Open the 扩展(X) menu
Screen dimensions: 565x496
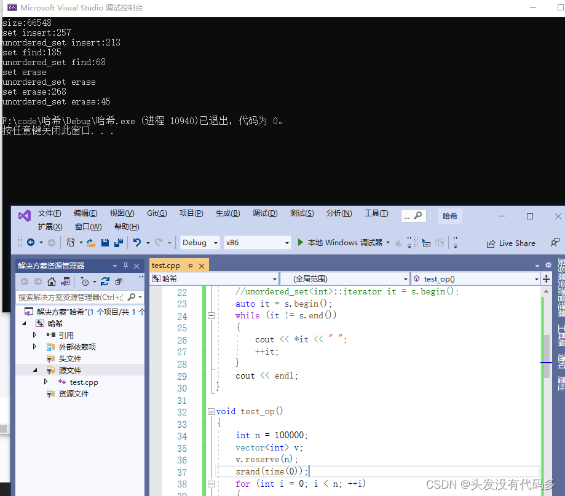(x=50, y=227)
